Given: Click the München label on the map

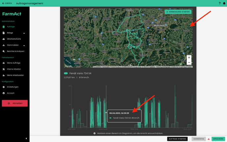Looking at the screenshot, I should tap(159, 25).
